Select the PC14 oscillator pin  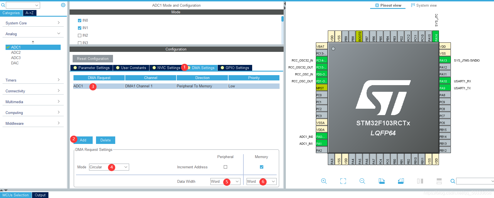click(x=321, y=60)
